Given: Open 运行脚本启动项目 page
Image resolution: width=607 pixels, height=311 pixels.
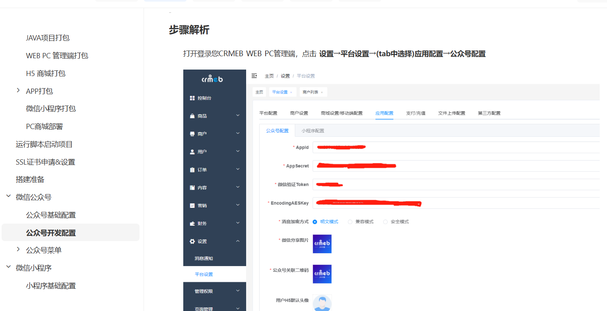Looking at the screenshot, I should (44, 144).
